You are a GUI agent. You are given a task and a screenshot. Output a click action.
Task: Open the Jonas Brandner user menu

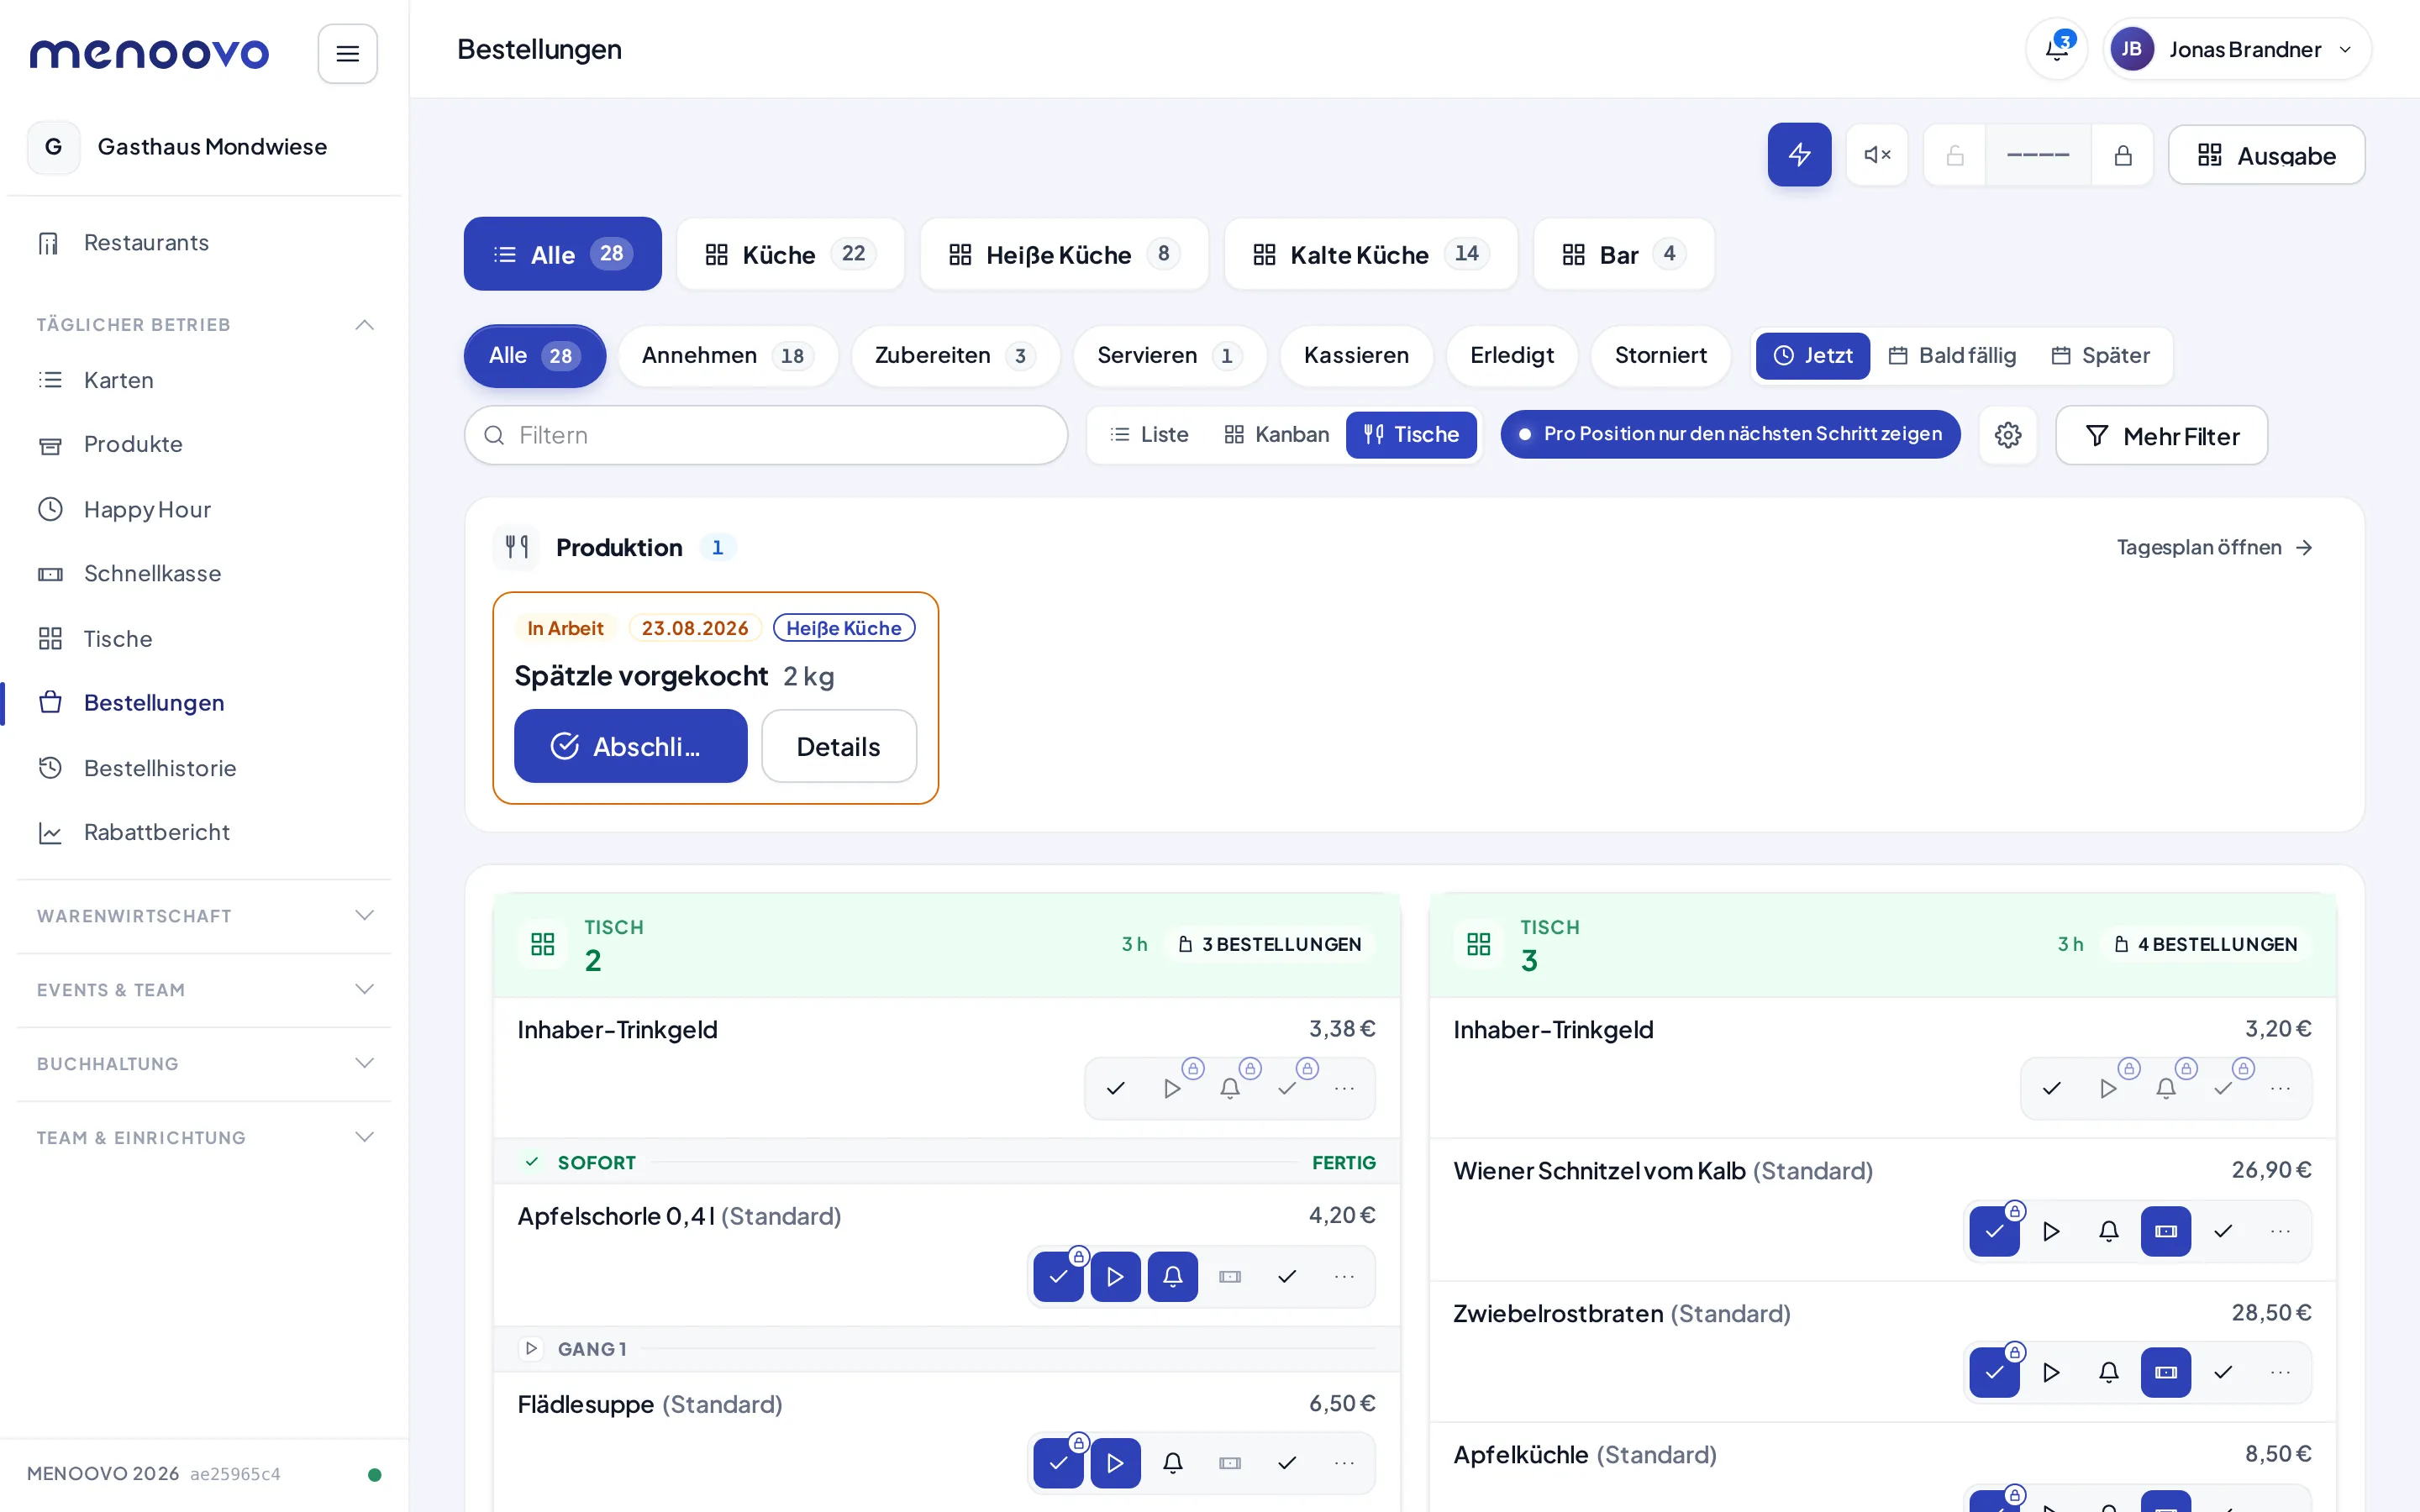tap(2237, 50)
